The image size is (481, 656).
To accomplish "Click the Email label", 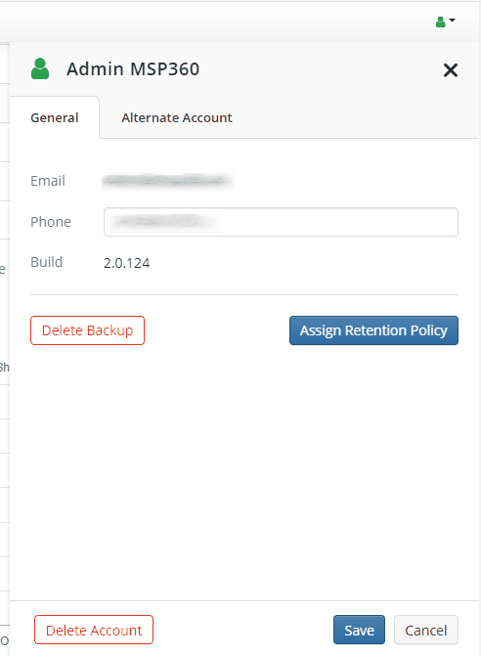I will [x=48, y=181].
